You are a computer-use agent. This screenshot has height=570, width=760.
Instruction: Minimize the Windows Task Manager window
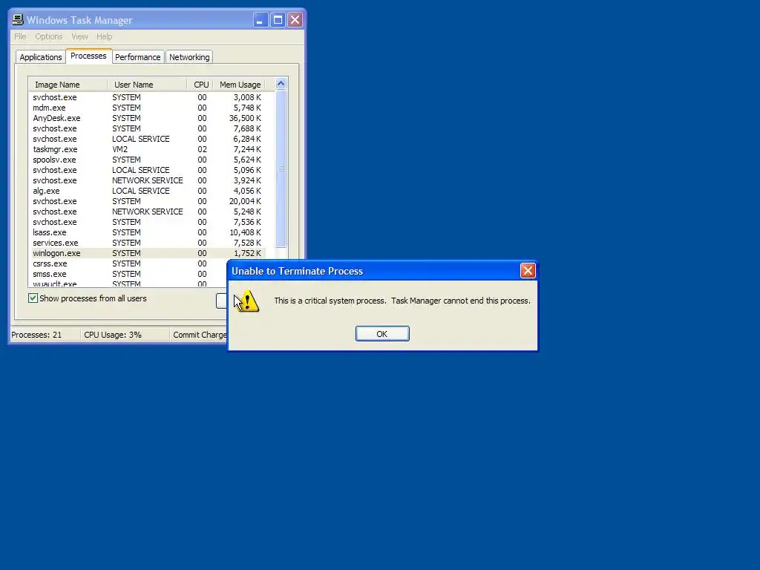pos(261,20)
